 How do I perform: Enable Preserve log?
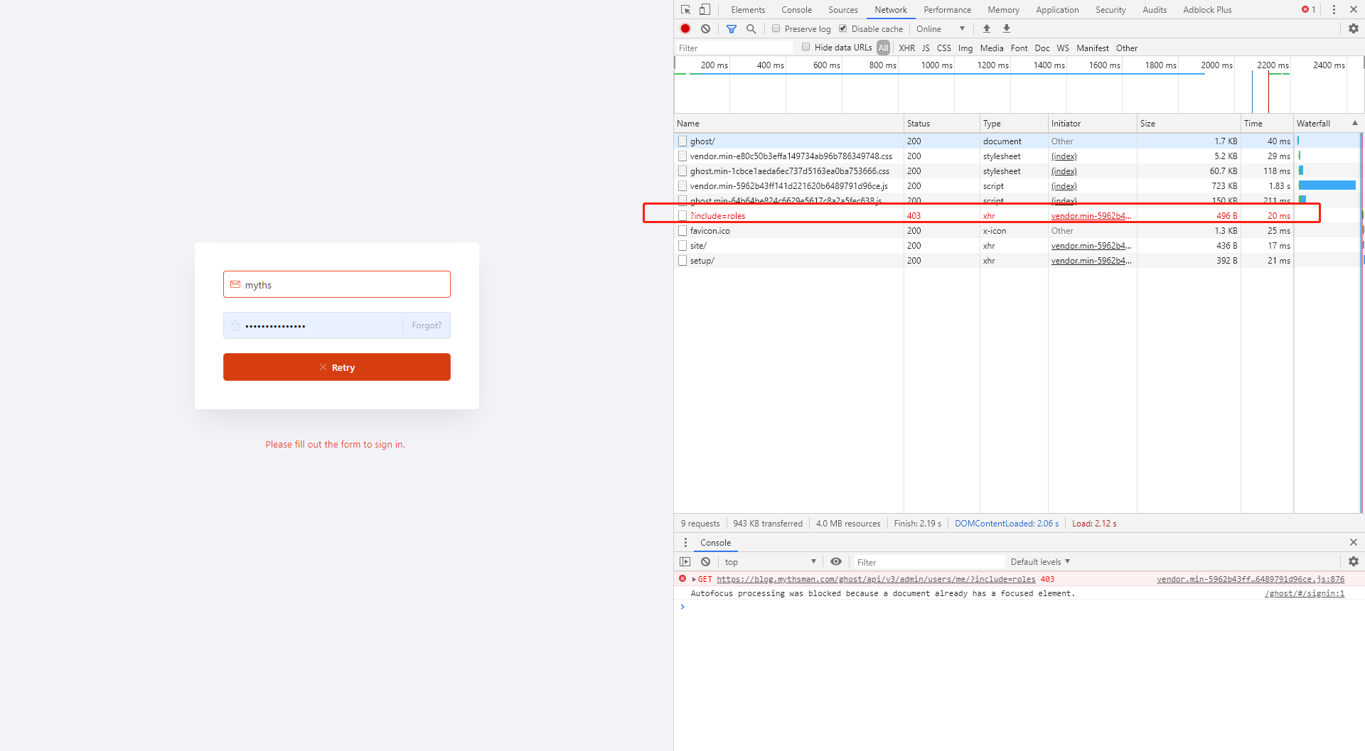(776, 28)
